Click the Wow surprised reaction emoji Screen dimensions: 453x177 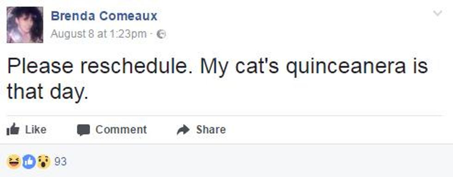pos(44,161)
